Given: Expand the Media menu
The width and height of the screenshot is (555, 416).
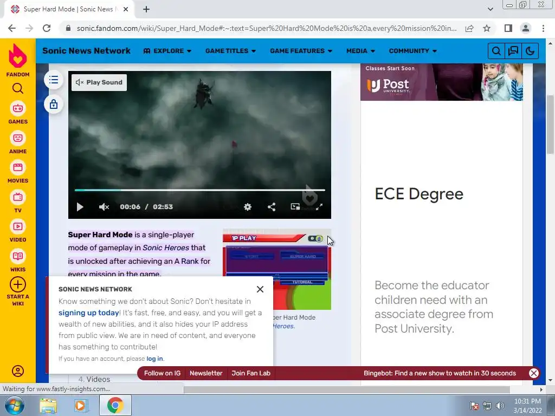Looking at the screenshot, I should pyautogui.click(x=360, y=51).
